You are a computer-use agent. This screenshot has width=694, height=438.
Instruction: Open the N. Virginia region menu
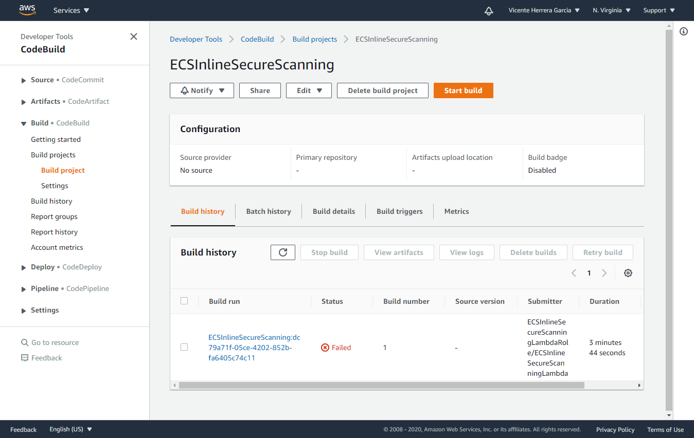612,10
